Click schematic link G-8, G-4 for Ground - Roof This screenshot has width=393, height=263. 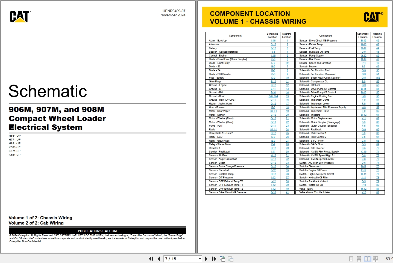273,96
